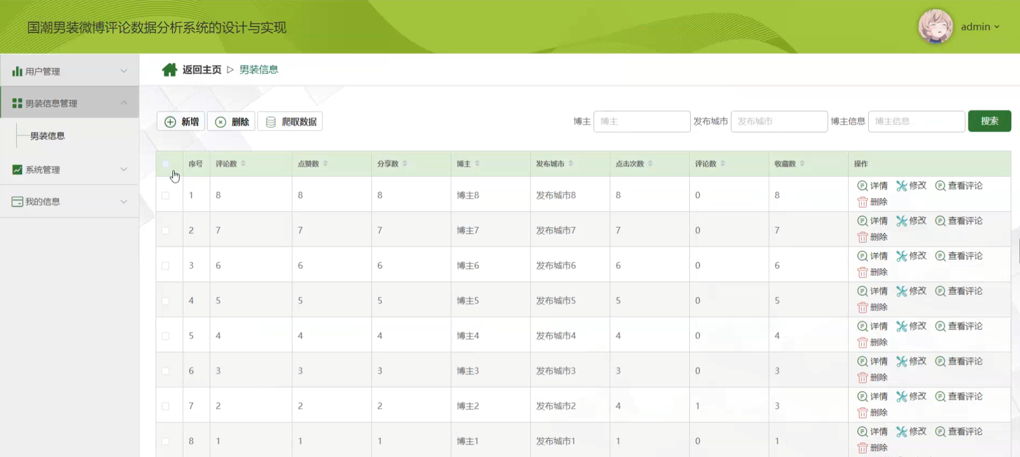Viewport: 1020px width, 457px height.
Task: Check the checkbox for row 博主1
Action: [x=165, y=441]
